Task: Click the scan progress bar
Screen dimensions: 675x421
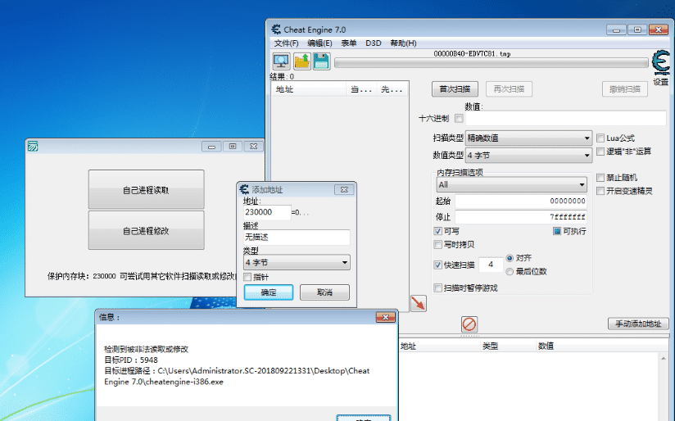Action: [x=492, y=63]
